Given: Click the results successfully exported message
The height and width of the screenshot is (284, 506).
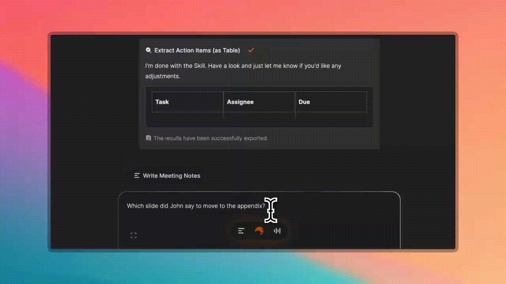Looking at the screenshot, I should tap(211, 138).
